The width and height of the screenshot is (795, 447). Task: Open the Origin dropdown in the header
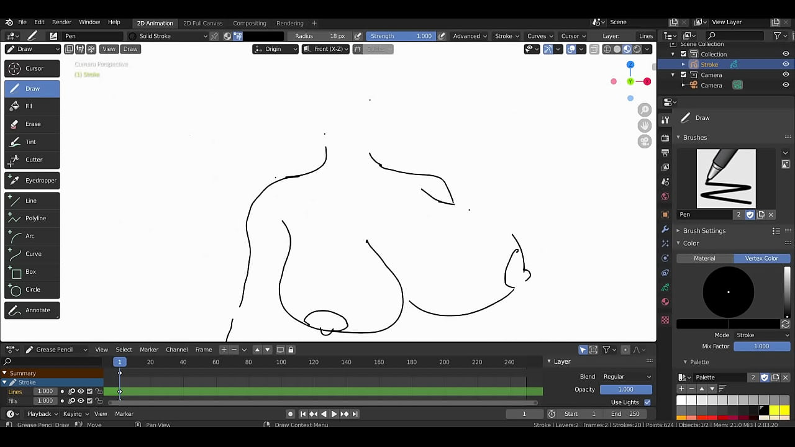[275, 49]
